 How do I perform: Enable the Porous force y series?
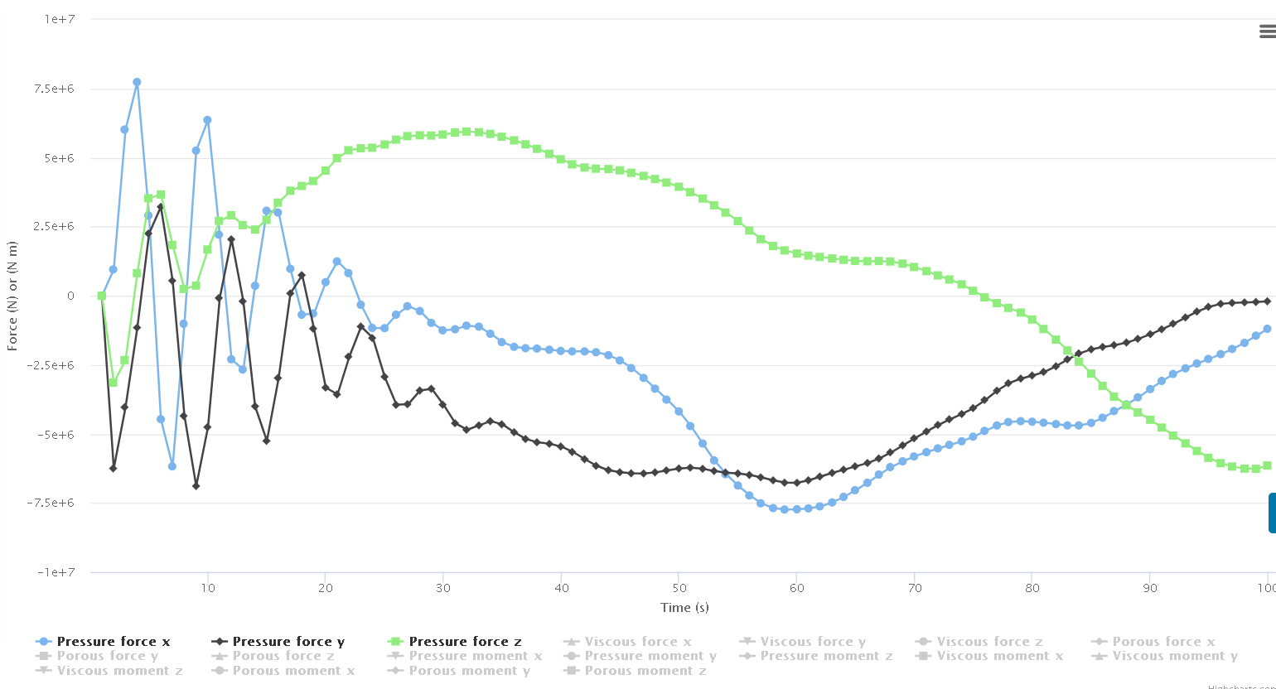(108, 656)
